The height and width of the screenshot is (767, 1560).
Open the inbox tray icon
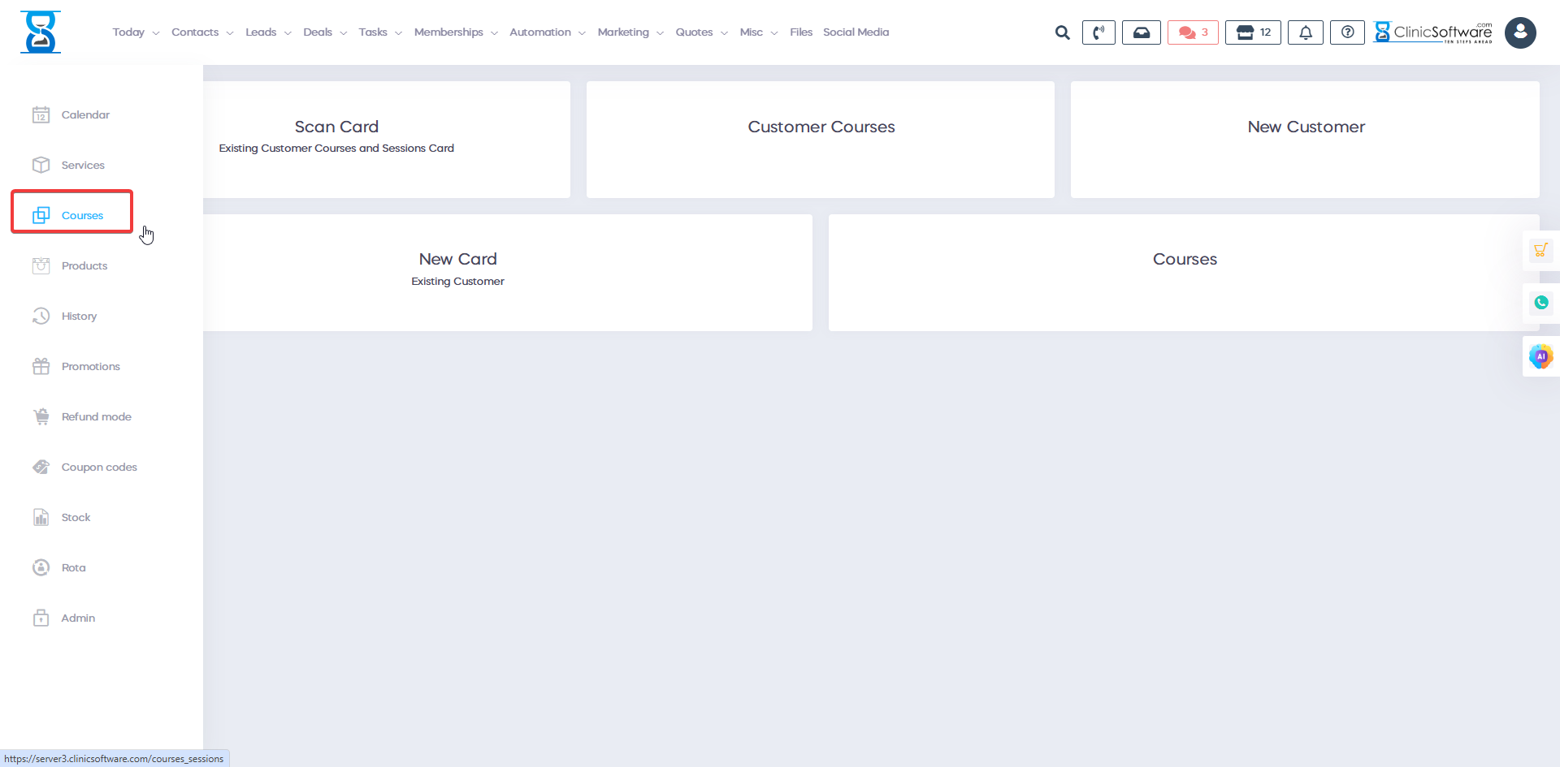tap(1141, 32)
